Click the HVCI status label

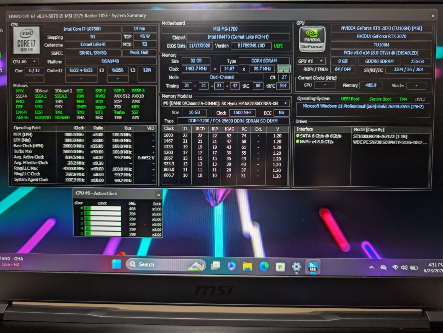point(420,99)
